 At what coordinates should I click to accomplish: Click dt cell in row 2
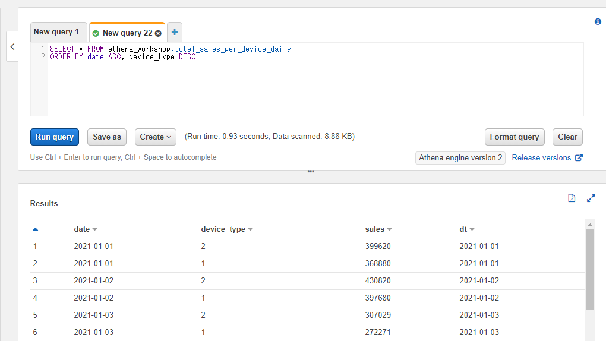[479, 263]
